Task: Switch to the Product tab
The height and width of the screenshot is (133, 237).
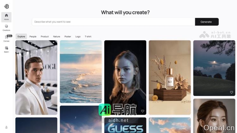Action: 45,37
